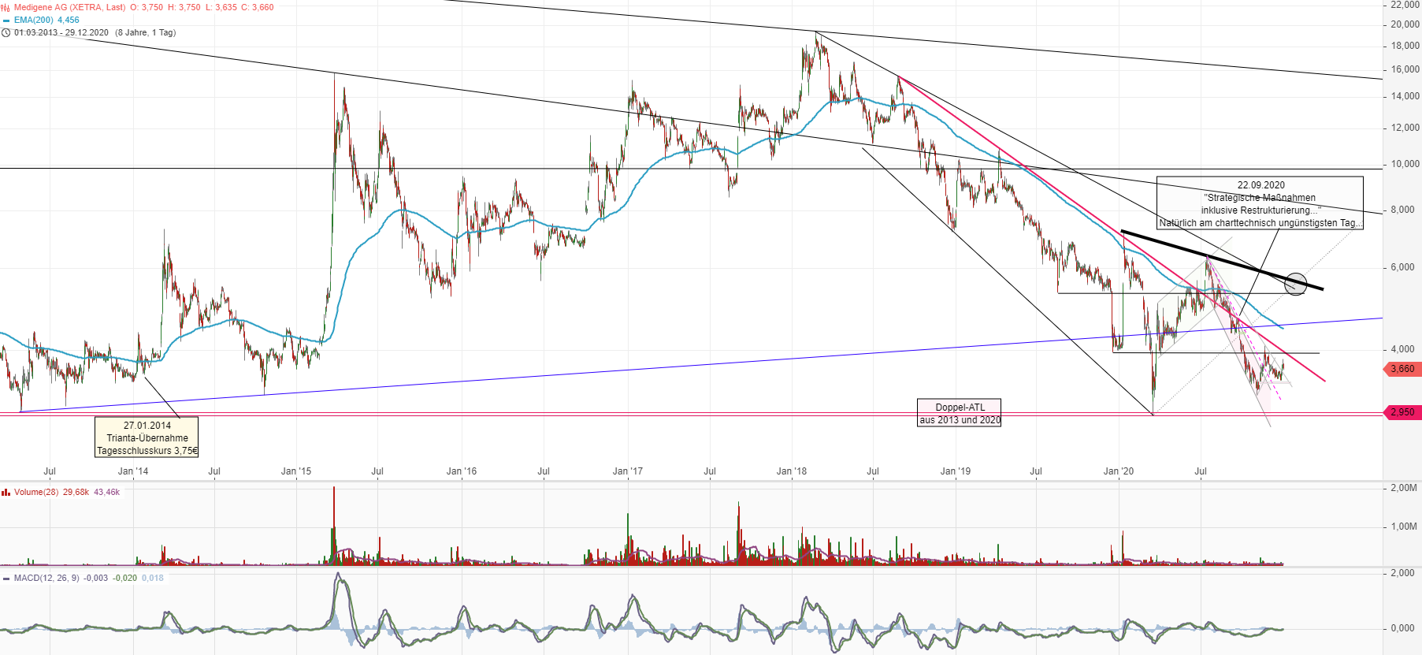Click the 14,000 price axis label
Screen dimensions: 1422x655
tap(1405, 96)
